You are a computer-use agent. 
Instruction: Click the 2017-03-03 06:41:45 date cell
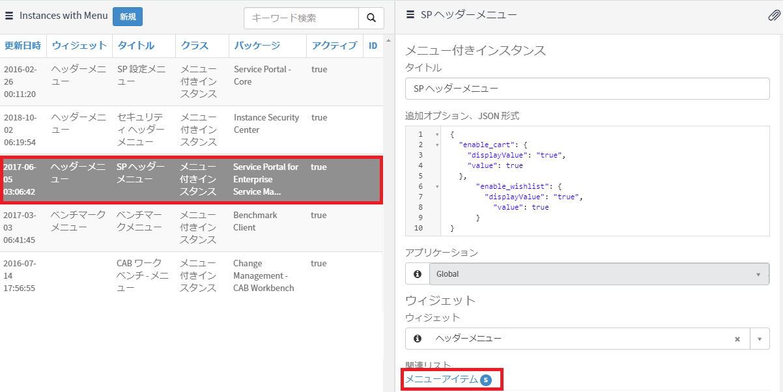(x=20, y=227)
